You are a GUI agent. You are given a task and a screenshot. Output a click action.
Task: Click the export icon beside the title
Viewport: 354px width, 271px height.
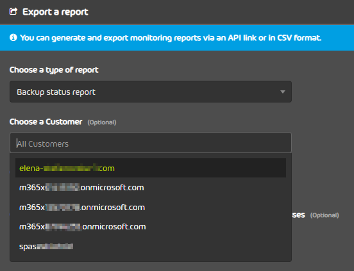[13, 12]
